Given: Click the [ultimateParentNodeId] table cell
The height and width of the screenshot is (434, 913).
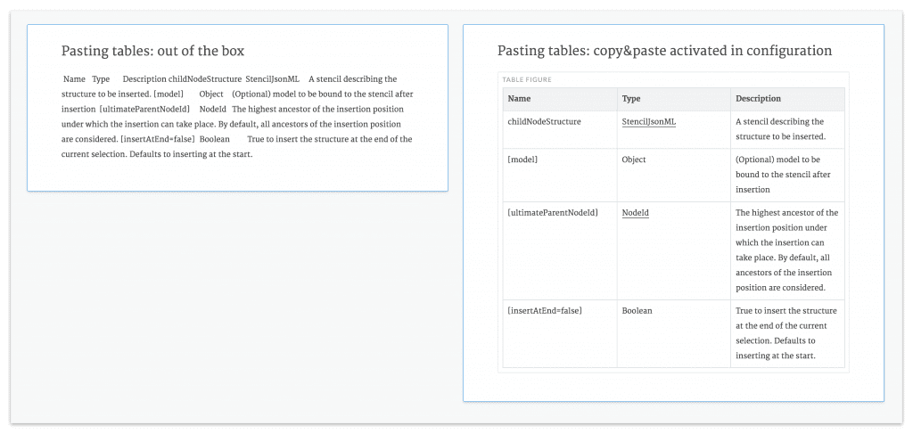Looking at the screenshot, I should tap(560, 250).
